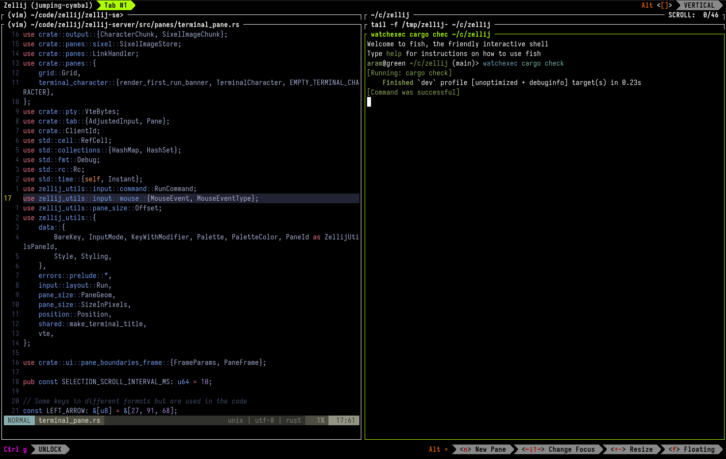Click the LinkHandler import line
This screenshot has height=459, width=726.
(x=81, y=54)
